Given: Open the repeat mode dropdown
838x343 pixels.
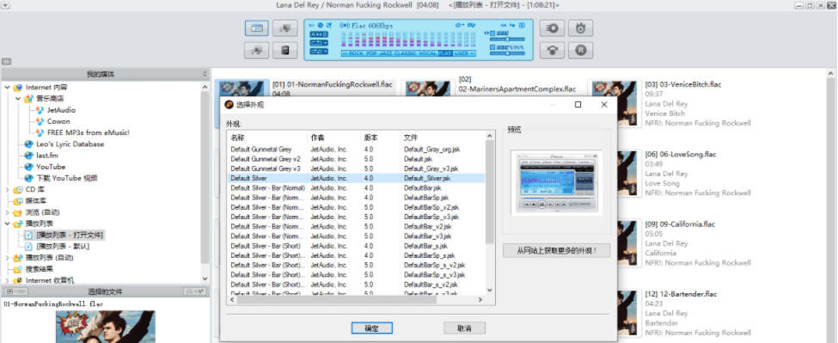Looking at the screenshot, I should (x=319, y=43).
